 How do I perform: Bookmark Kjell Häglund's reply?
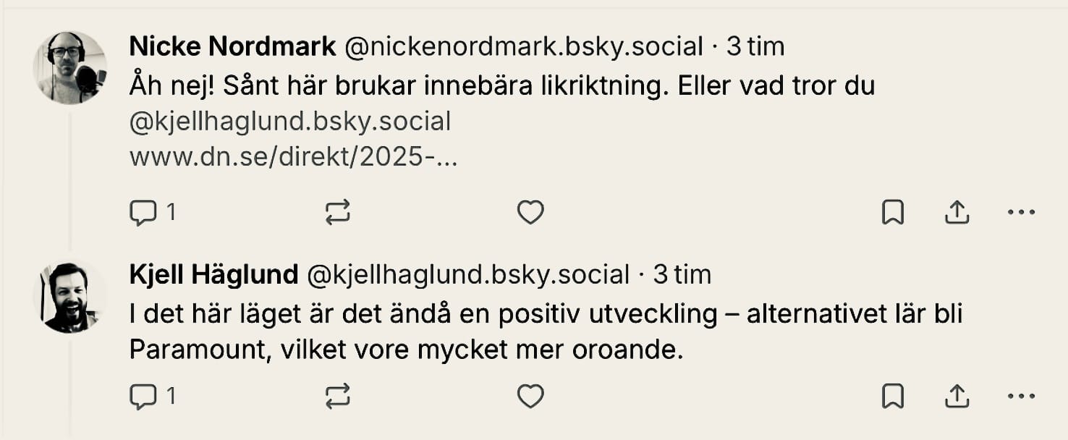(893, 397)
